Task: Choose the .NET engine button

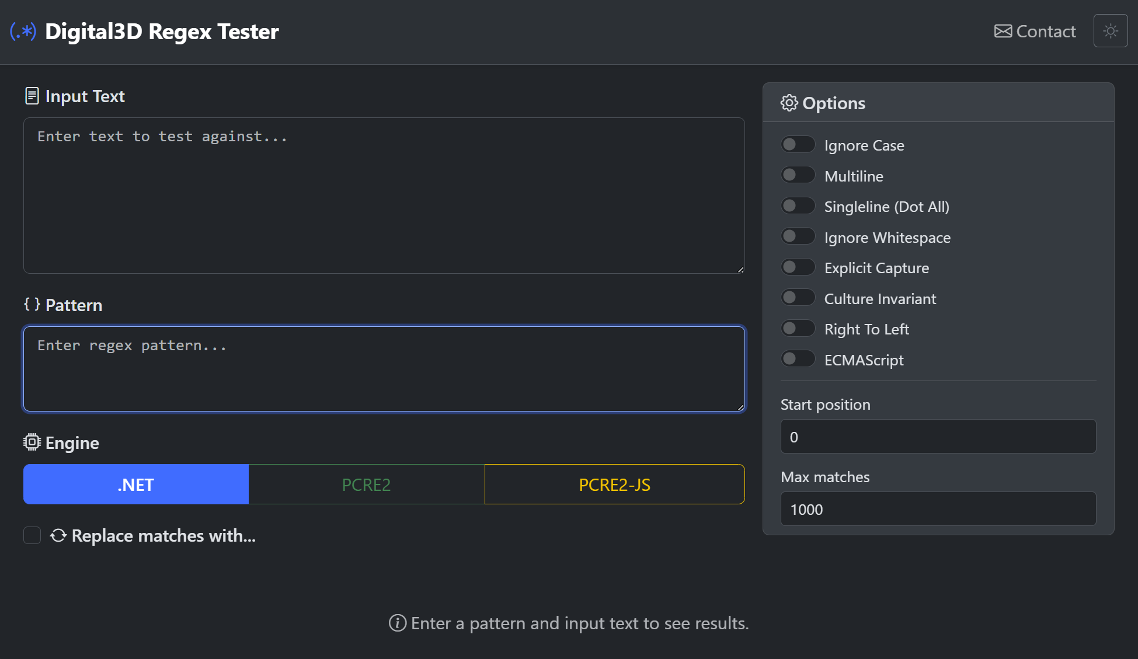Action: (x=136, y=484)
